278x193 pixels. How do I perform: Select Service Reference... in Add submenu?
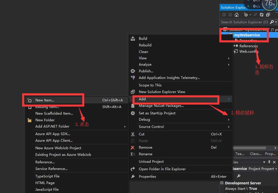pyautogui.click(x=51, y=169)
